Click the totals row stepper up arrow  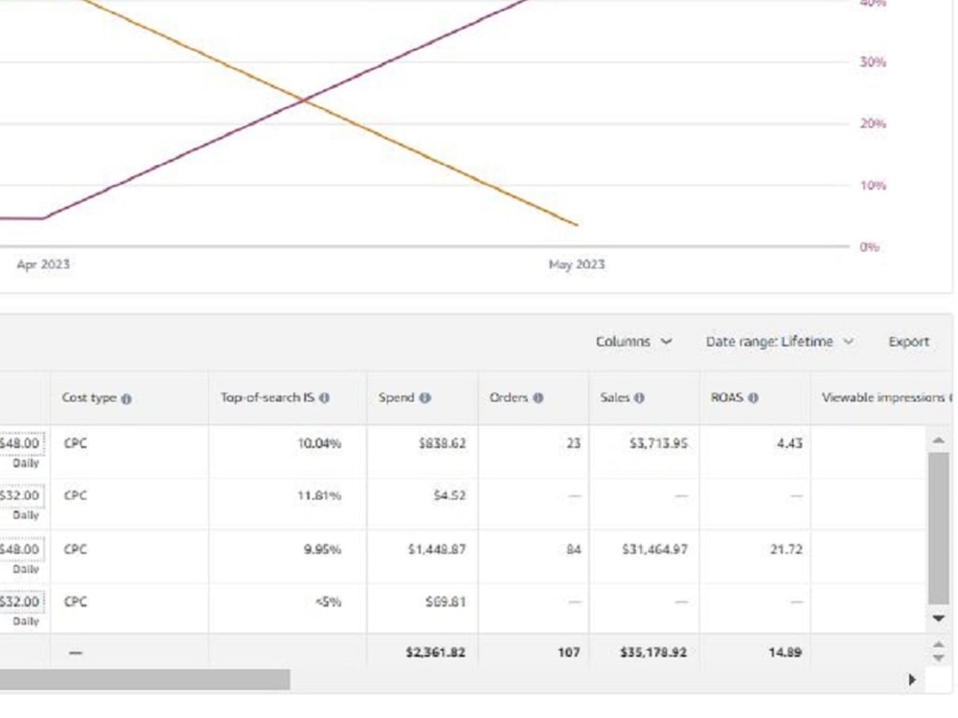939,644
